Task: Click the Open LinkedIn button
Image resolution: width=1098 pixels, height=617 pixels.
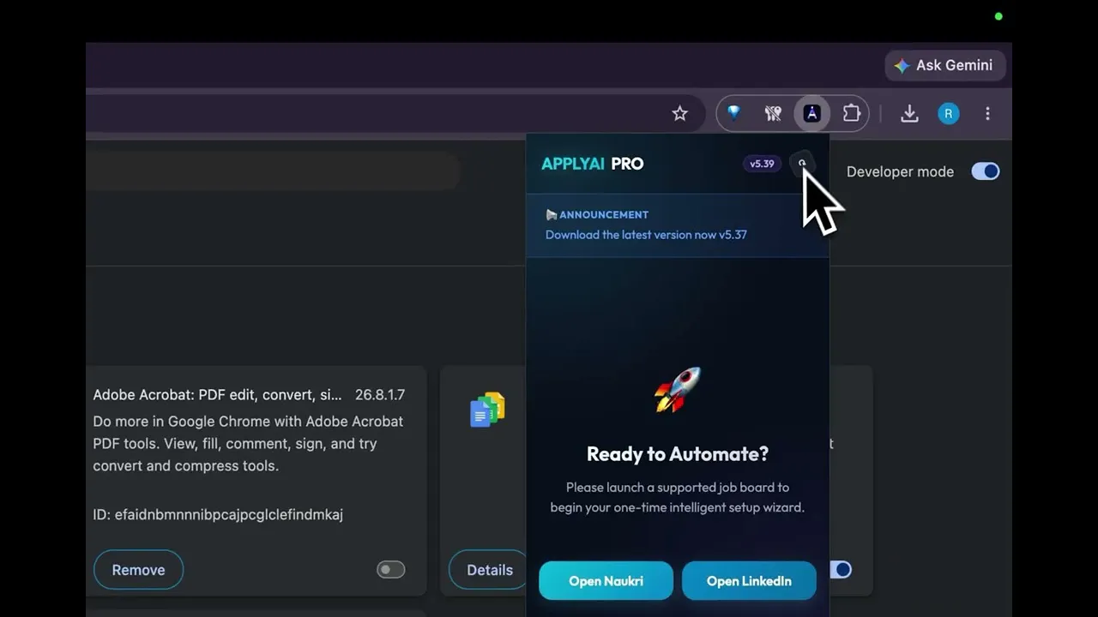Action: (x=749, y=581)
